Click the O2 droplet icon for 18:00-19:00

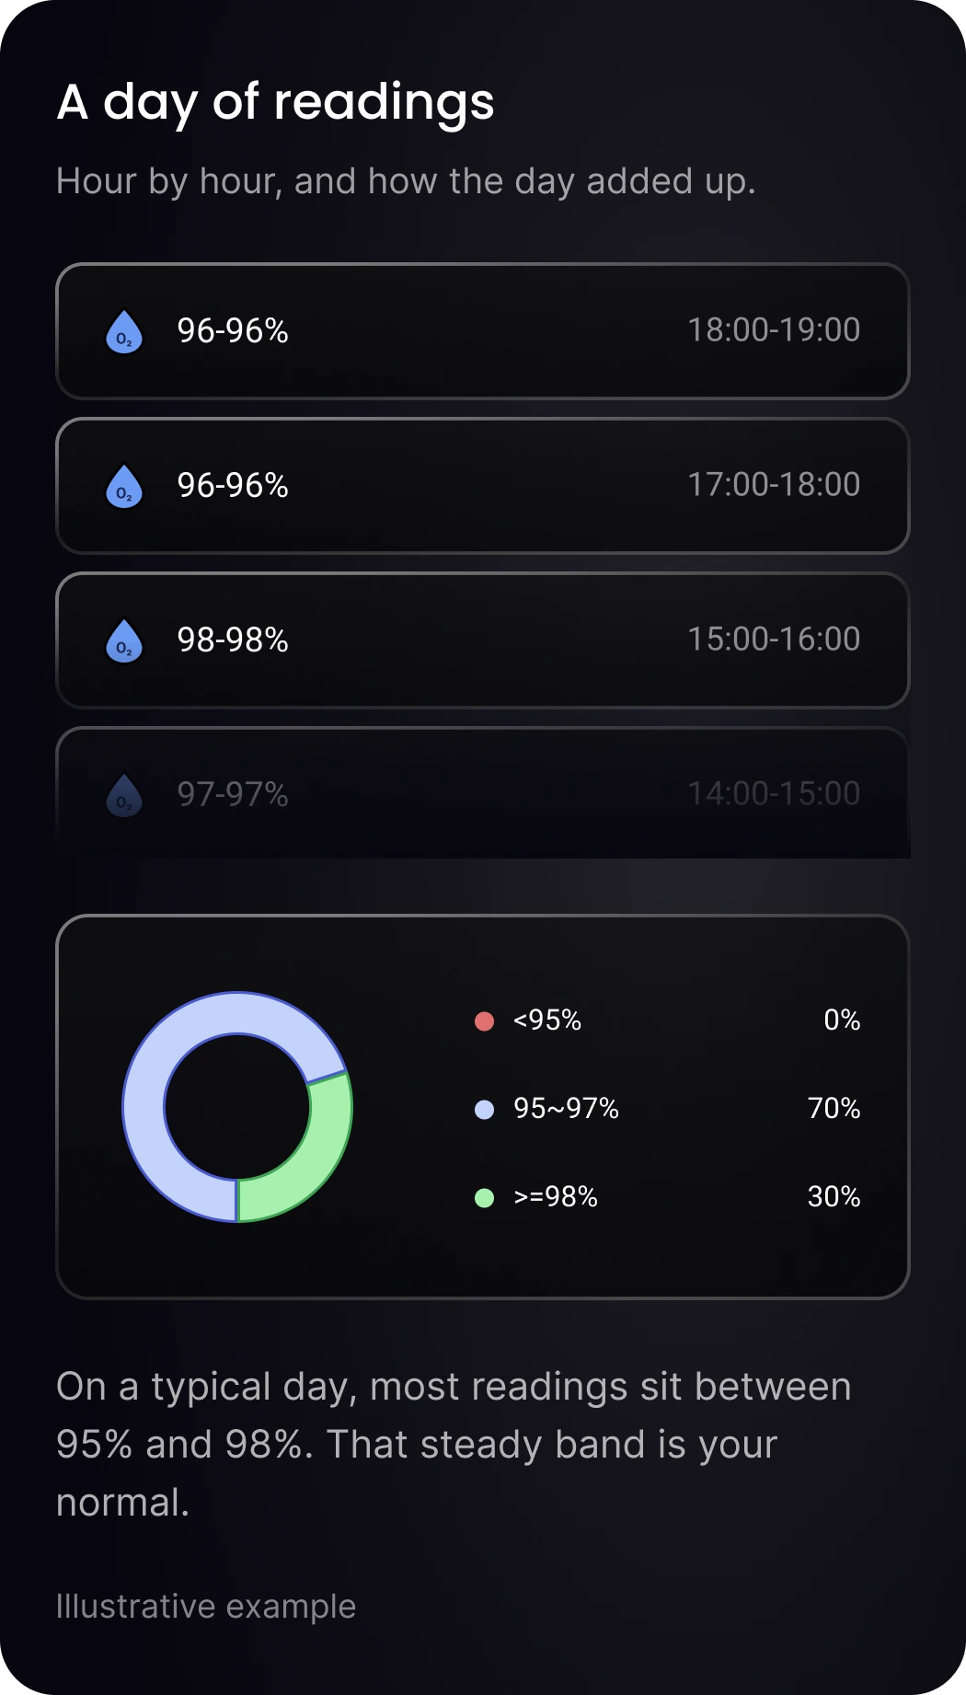click(124, 331)
